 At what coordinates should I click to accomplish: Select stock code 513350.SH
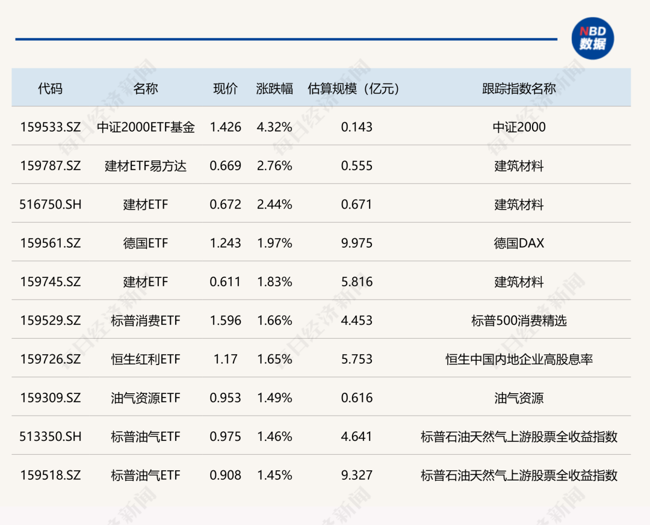pyautogui.click(x=50, y=437)
